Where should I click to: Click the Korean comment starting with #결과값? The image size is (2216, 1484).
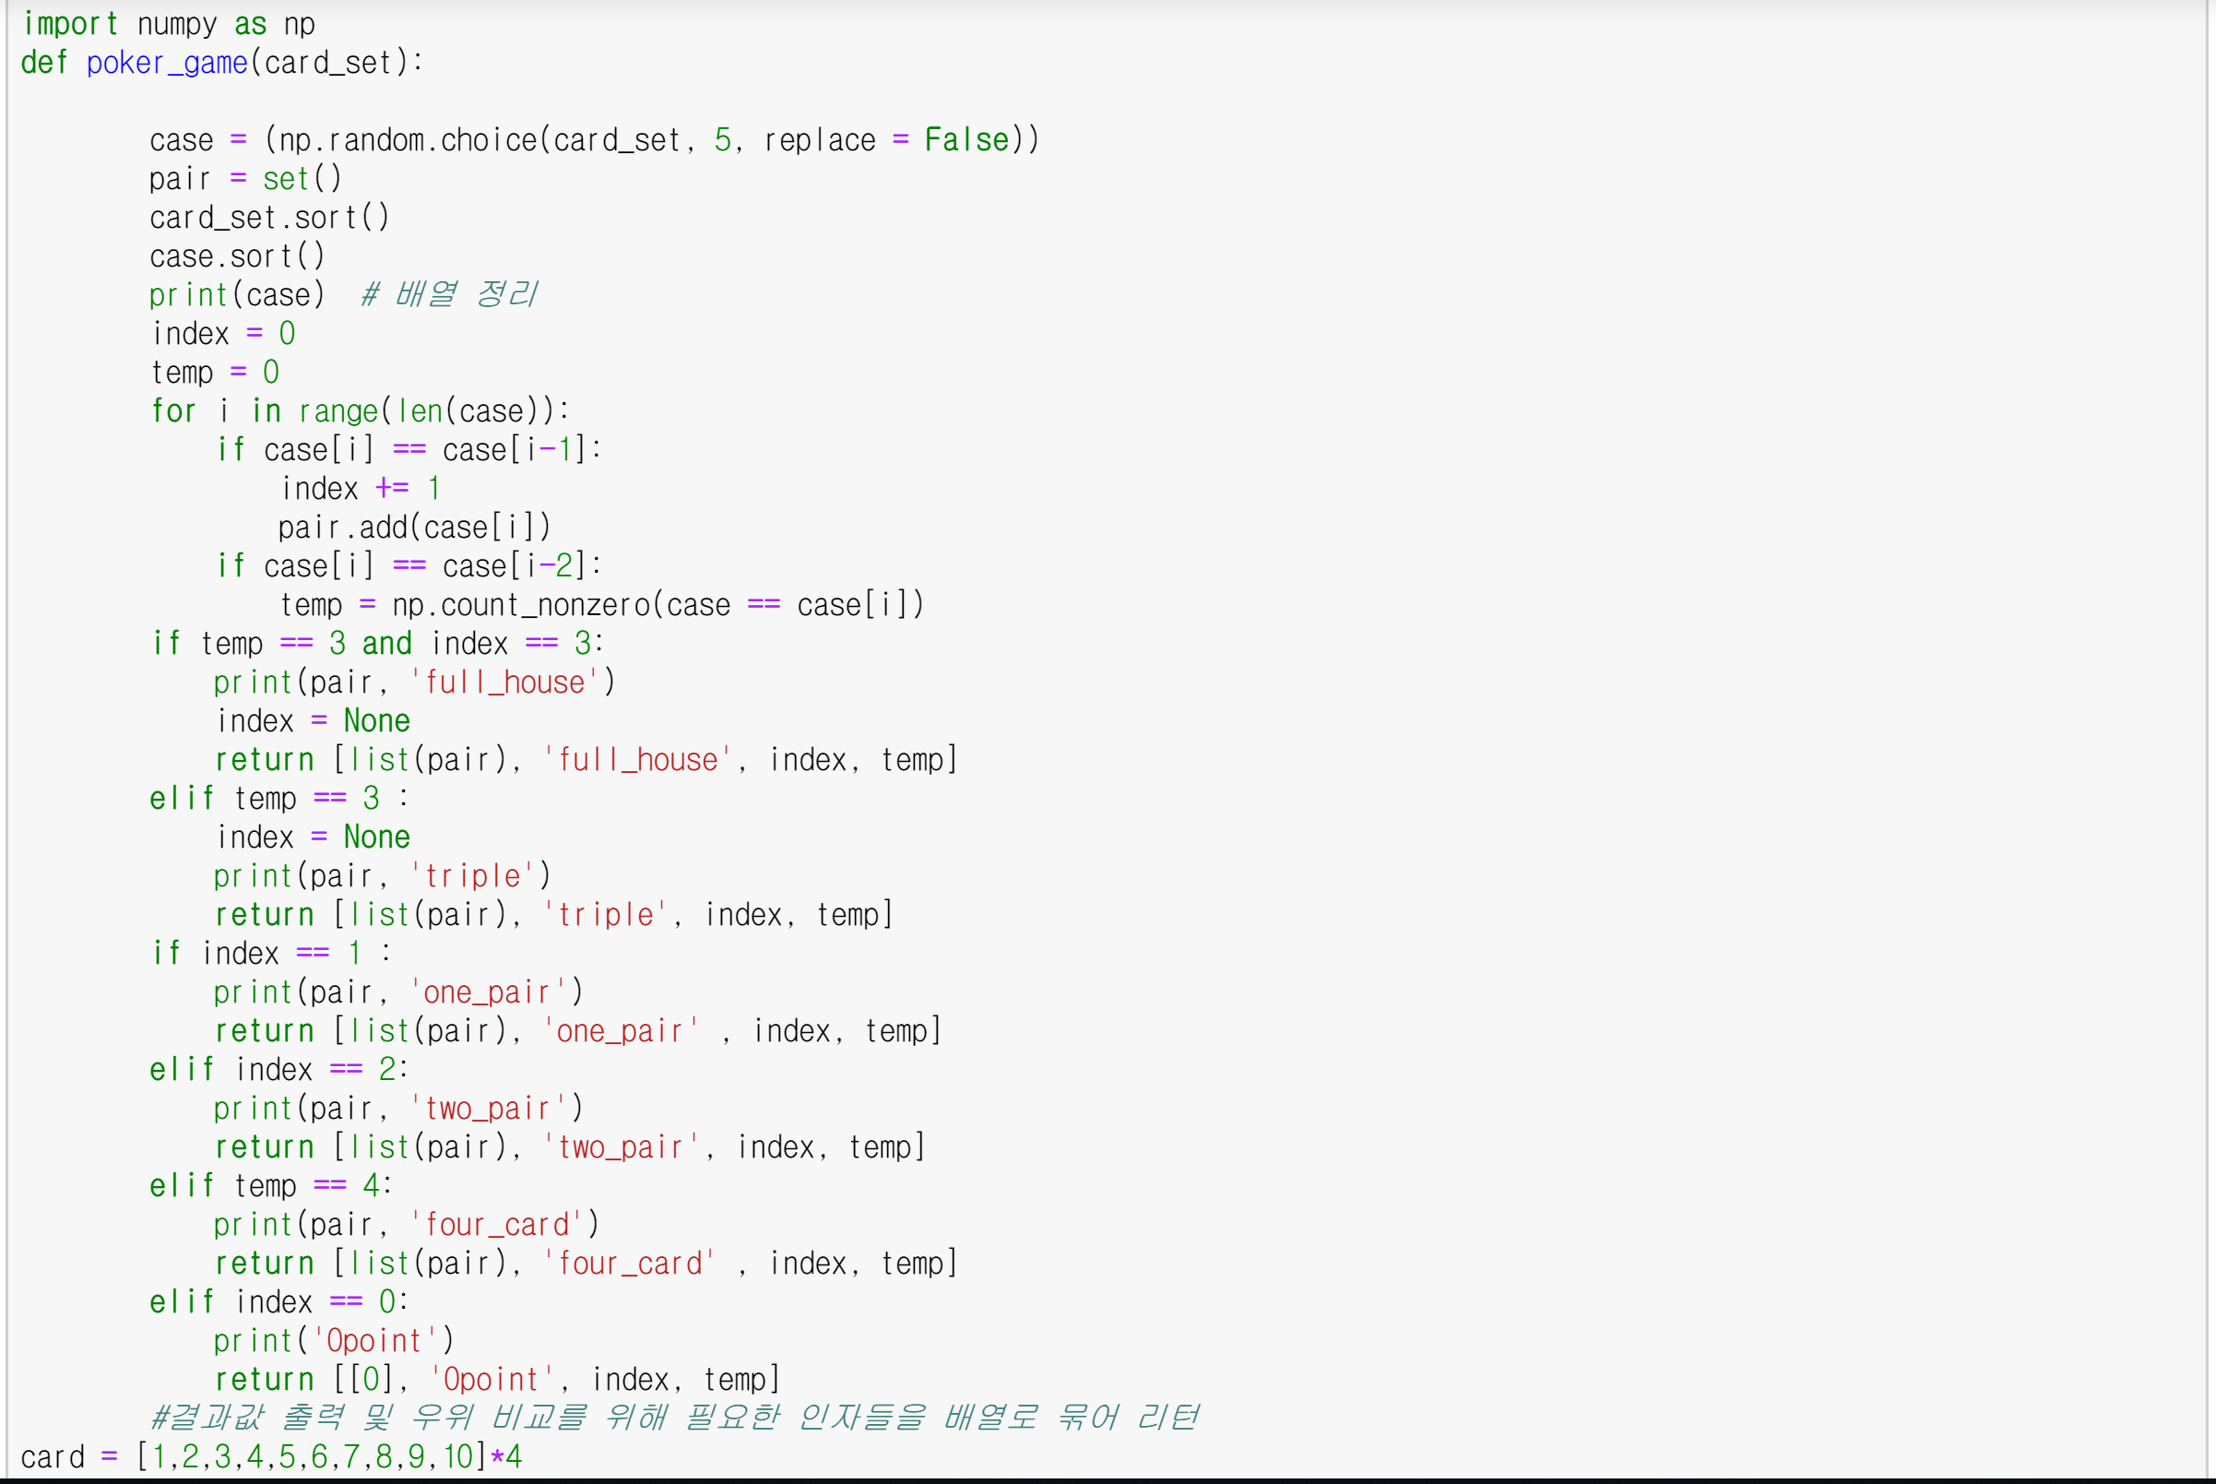[x=676, y=1418]
